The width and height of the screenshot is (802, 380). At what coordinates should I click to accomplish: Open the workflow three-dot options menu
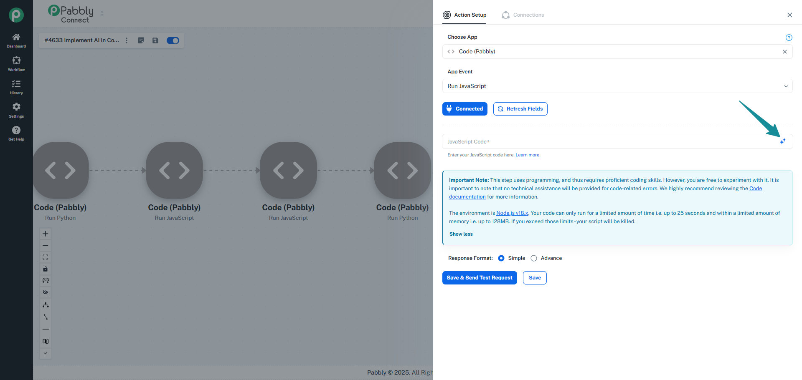click(x=127, y=40)
